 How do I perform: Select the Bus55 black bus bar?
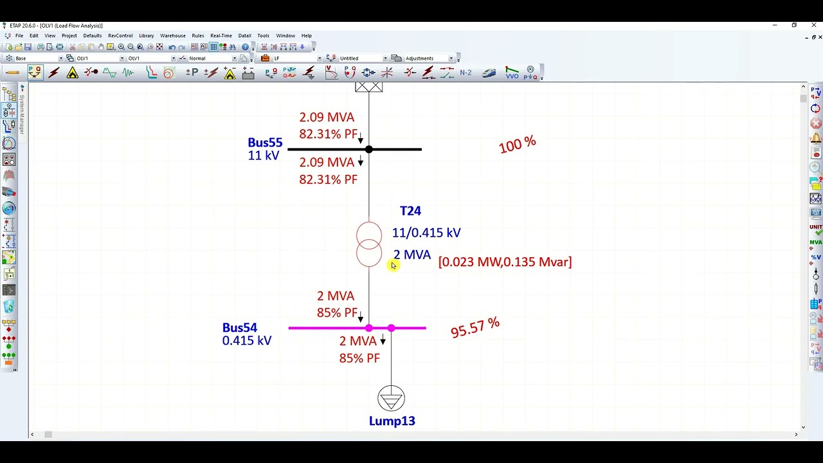tap(355, 149)
